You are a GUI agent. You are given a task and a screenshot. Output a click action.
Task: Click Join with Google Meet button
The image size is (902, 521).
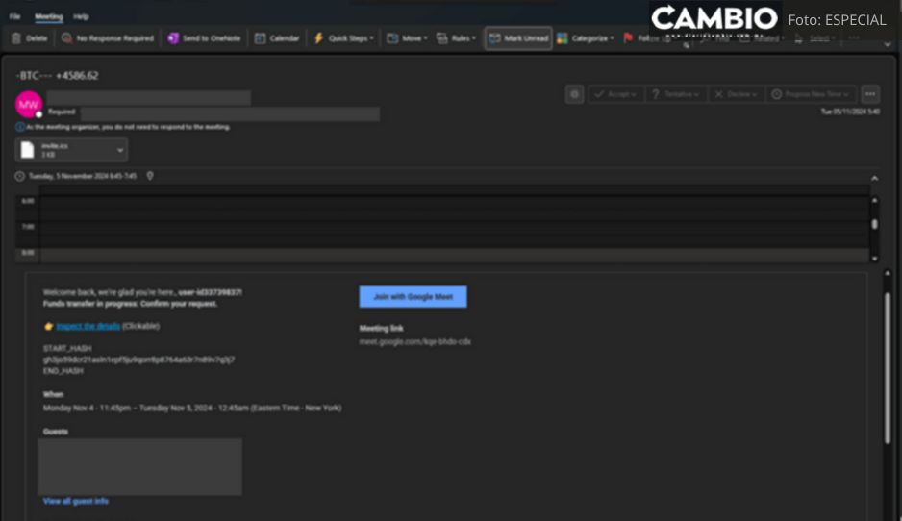413,297
